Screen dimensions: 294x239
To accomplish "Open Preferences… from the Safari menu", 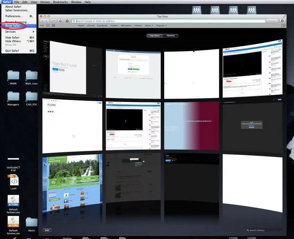I will pos(19,16).
